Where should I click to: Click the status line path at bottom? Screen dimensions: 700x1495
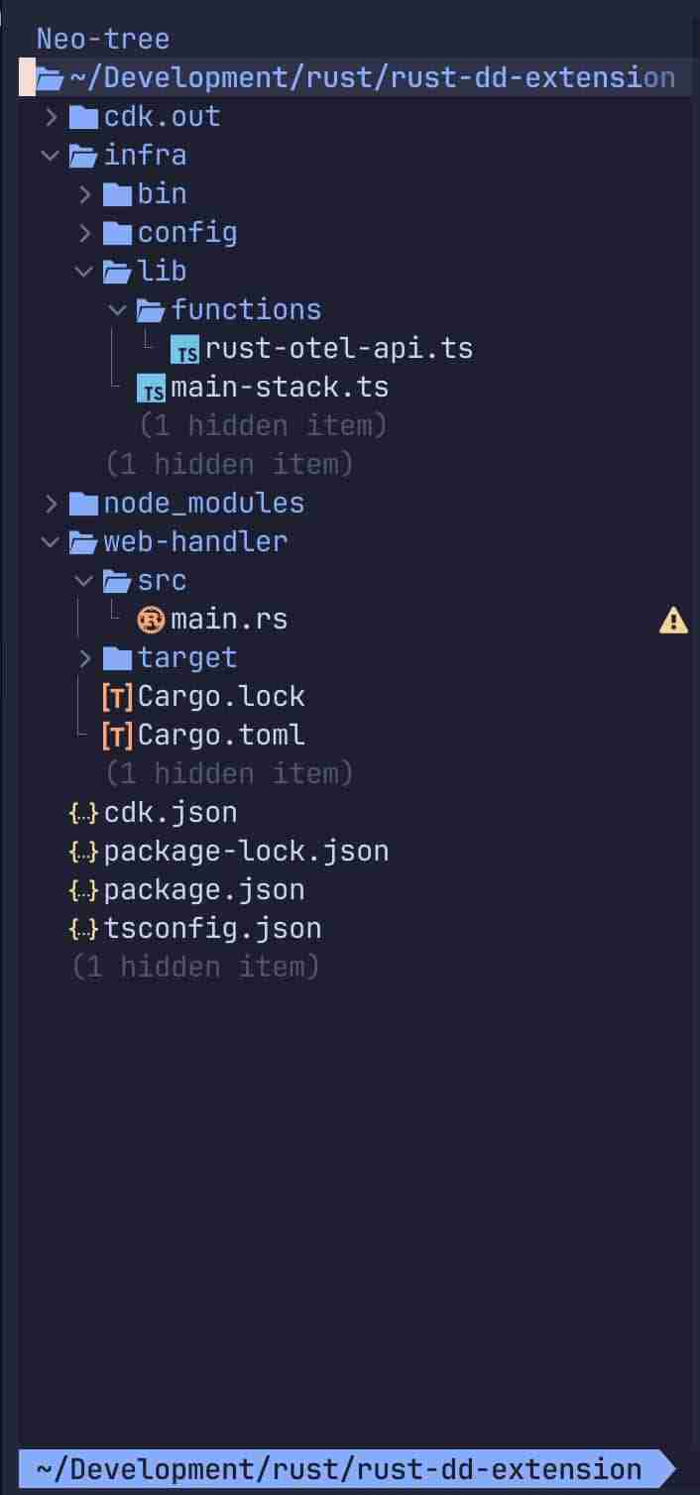coord(338,1469)
